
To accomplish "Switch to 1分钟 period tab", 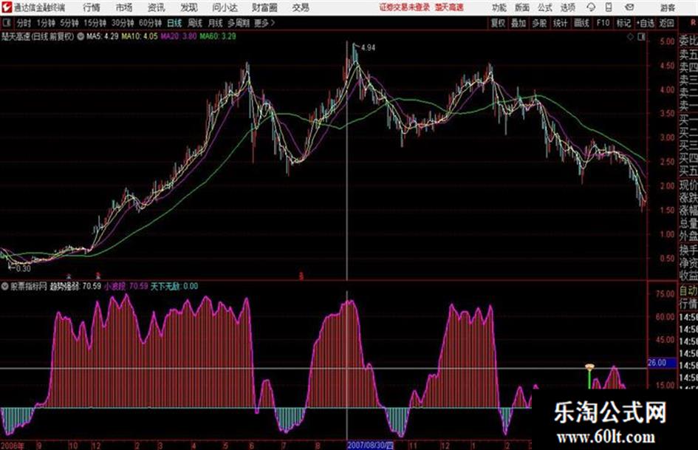I will click(46, 23).
